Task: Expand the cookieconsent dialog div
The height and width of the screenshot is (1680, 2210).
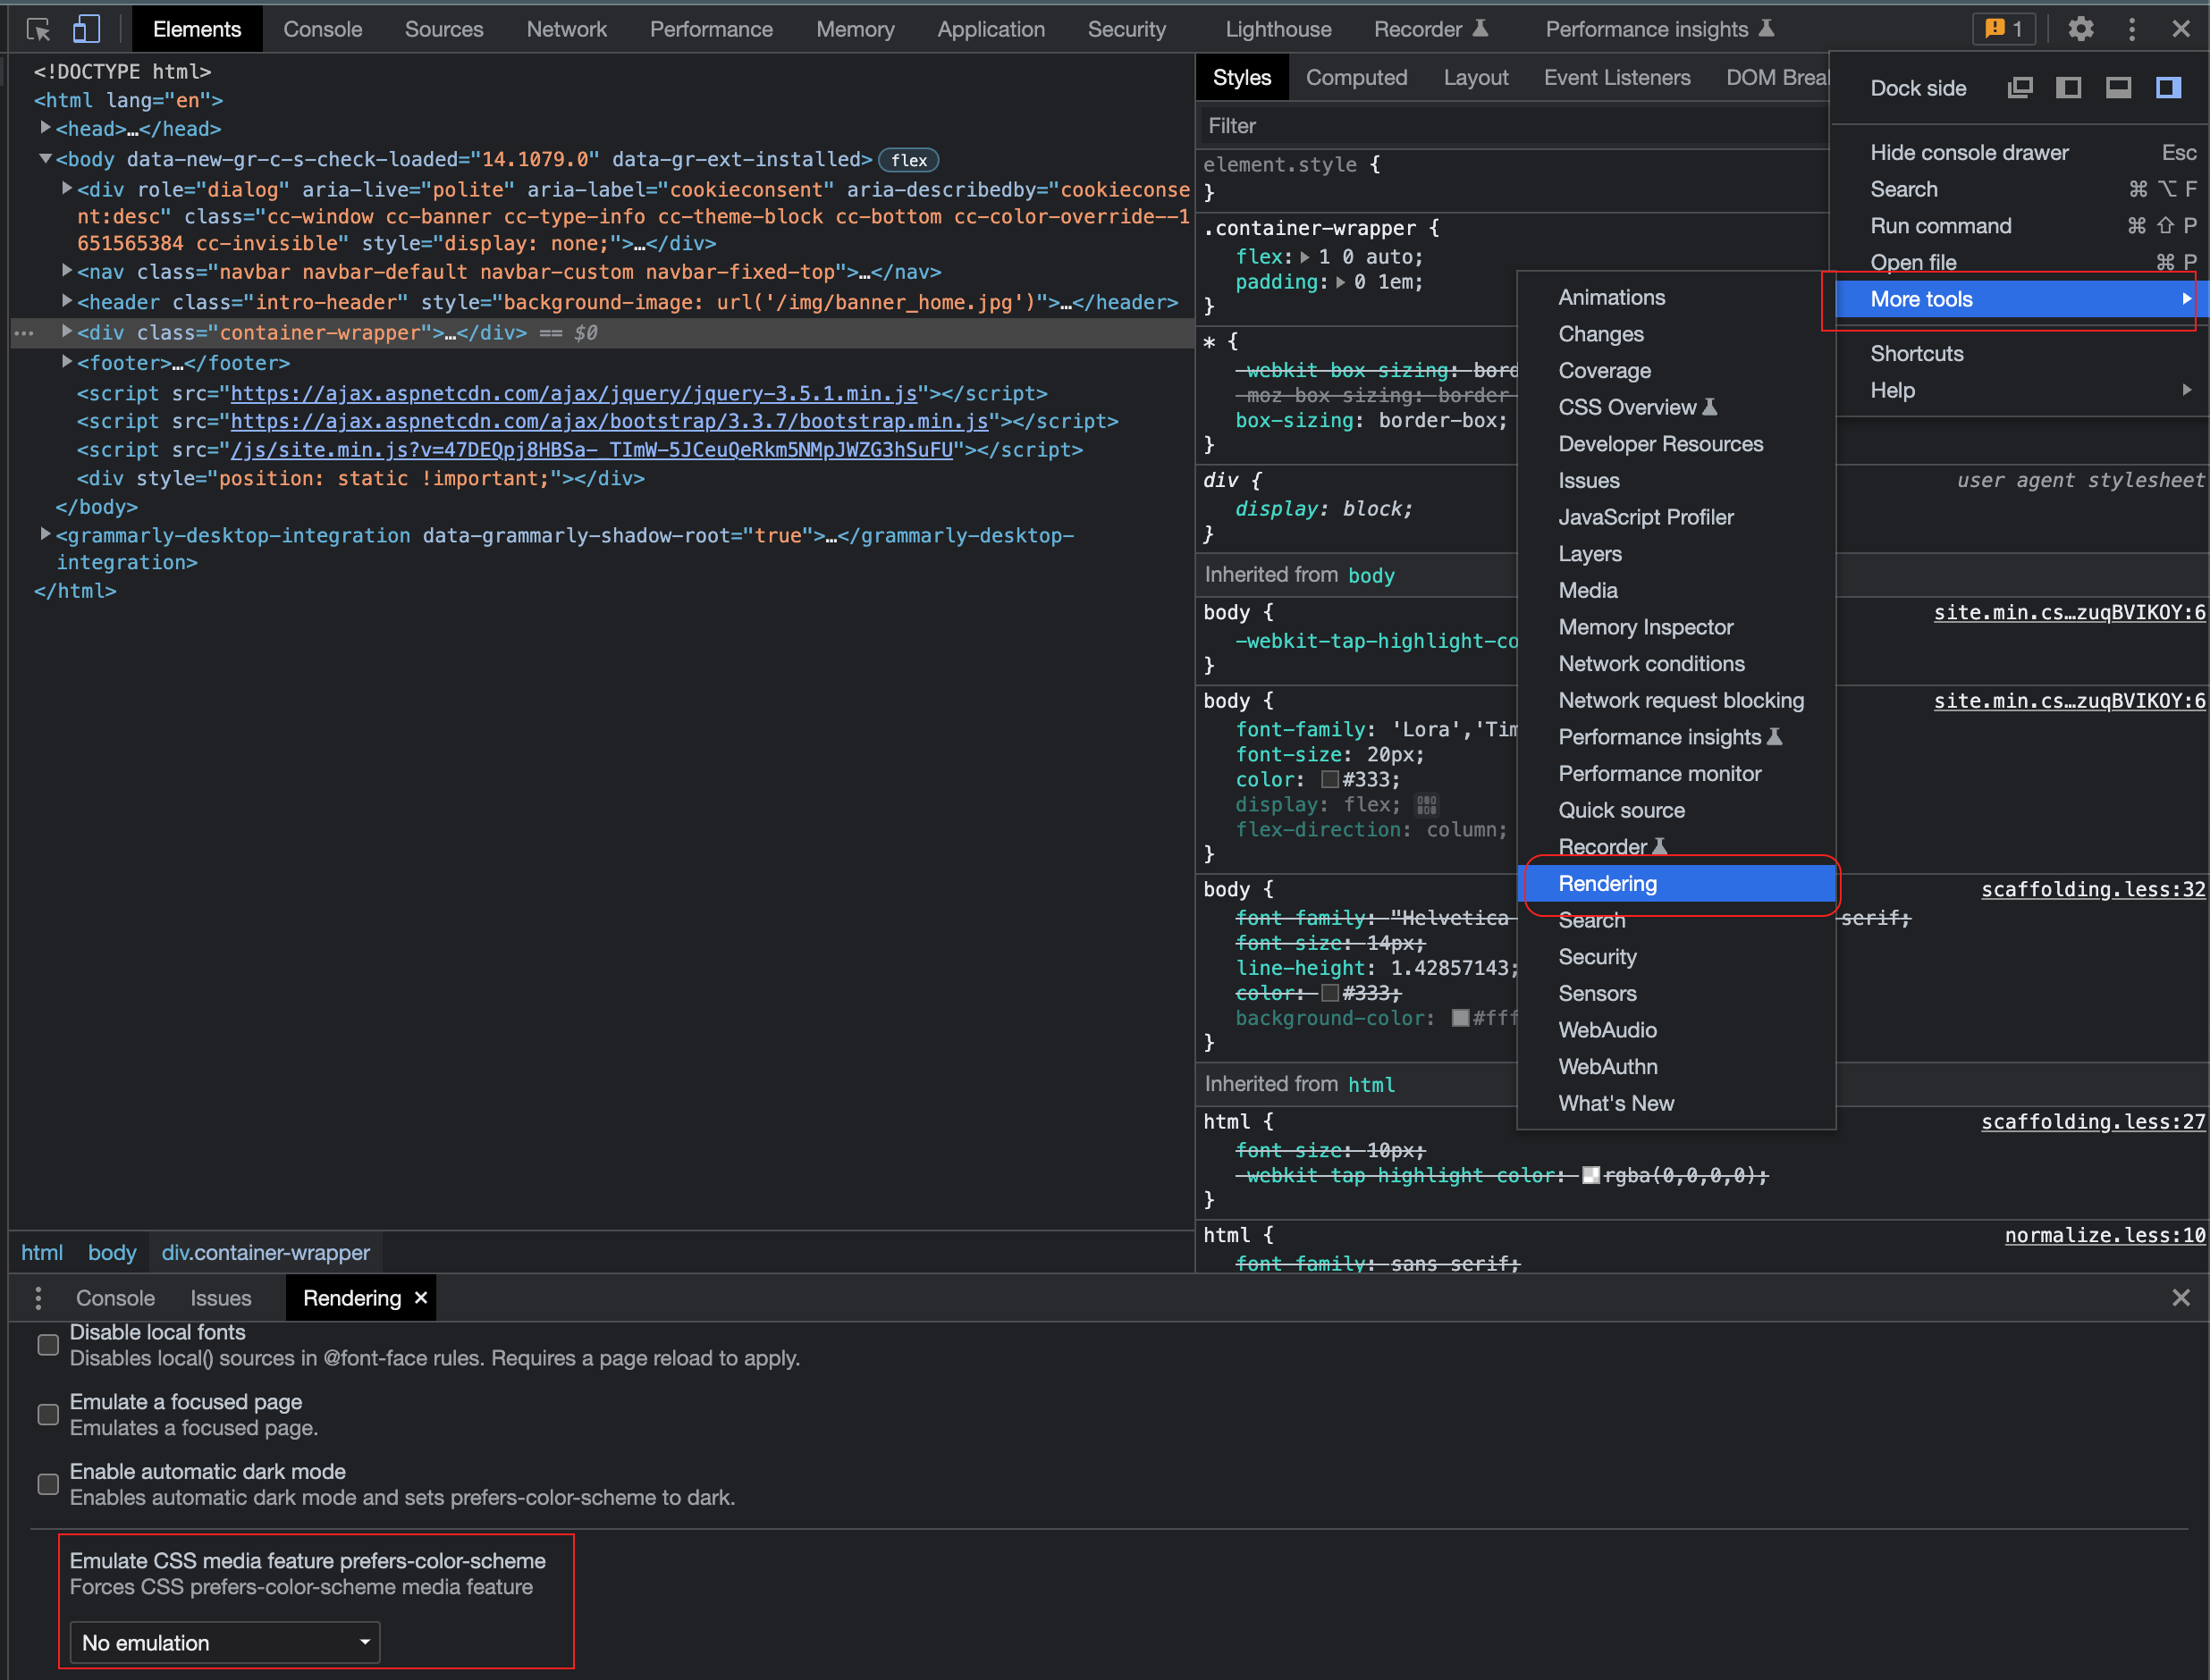Action: click(66, 188)
